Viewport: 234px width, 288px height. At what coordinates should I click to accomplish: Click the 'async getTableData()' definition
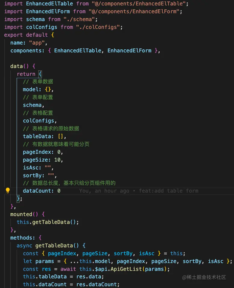[51, 246]
